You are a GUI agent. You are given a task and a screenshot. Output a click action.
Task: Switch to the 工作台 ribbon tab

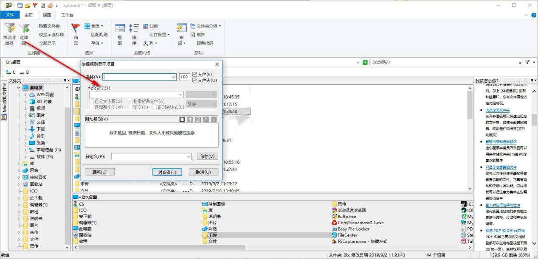(x=67, y=14)
